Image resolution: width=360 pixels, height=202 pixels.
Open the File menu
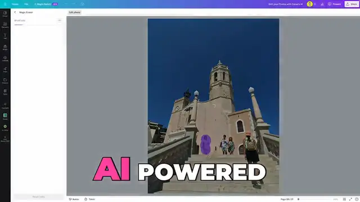[x=26, y=4]
